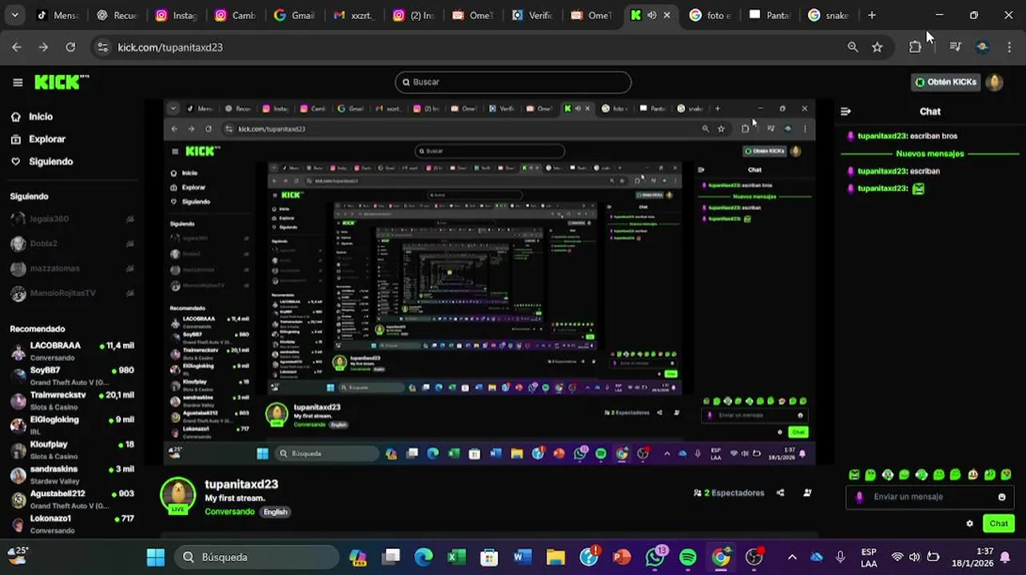Open the media control icon in toolbar
Viewport: 1026px width, 575px height.
[955, 47]
